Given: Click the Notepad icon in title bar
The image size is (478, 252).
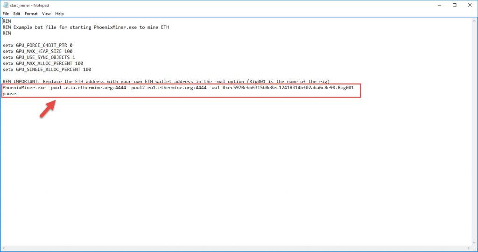Looking at the screenshot, I should click(x=6, y=5).
